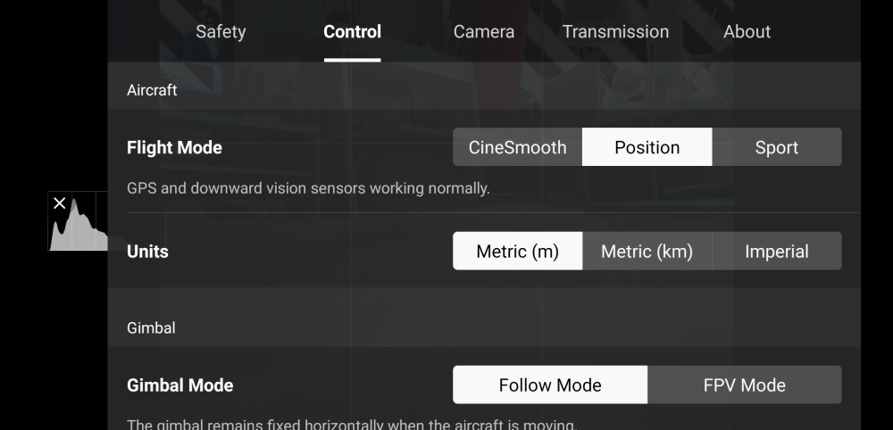
Task: Go to the About tab
Action: click(x=747, y=31)
